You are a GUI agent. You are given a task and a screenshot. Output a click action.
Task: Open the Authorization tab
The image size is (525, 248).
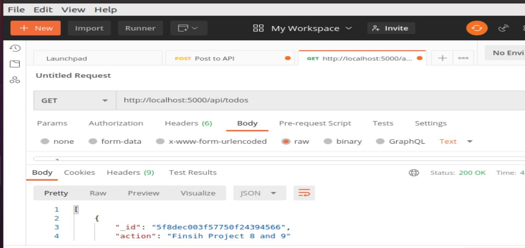point(116,123)
